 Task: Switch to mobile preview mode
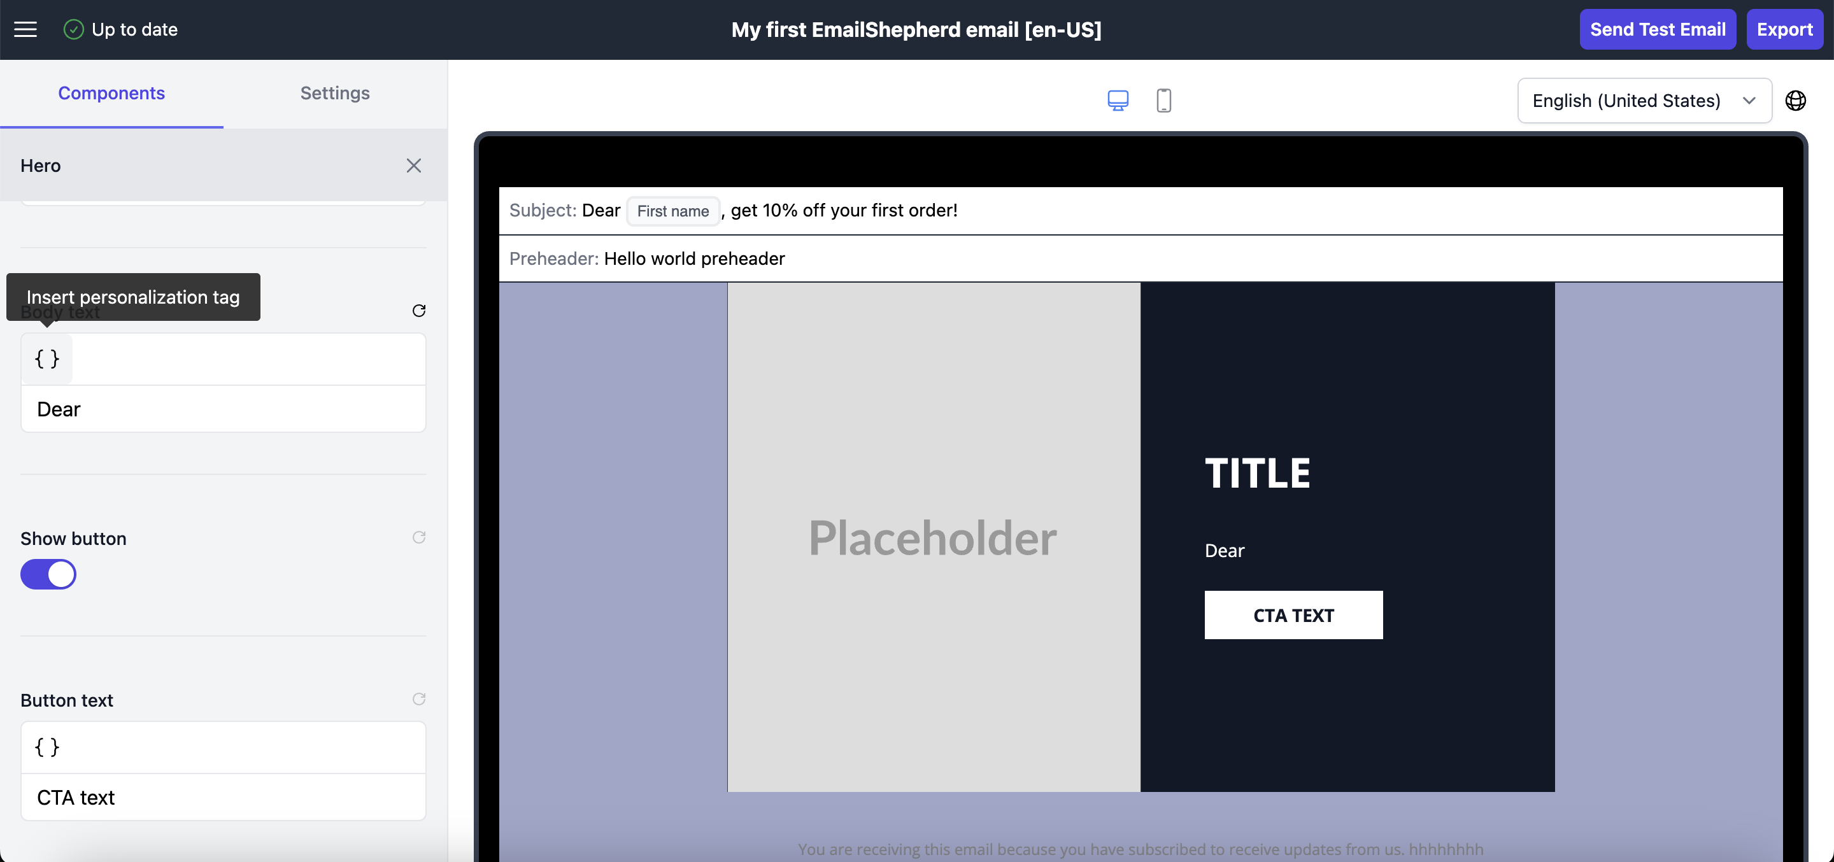[x=1163, y=101]
